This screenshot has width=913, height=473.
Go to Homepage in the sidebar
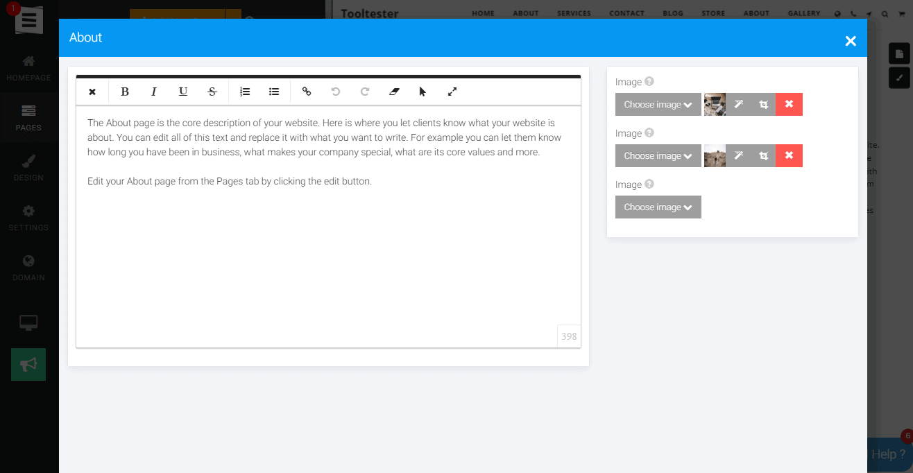click(28, 69)
